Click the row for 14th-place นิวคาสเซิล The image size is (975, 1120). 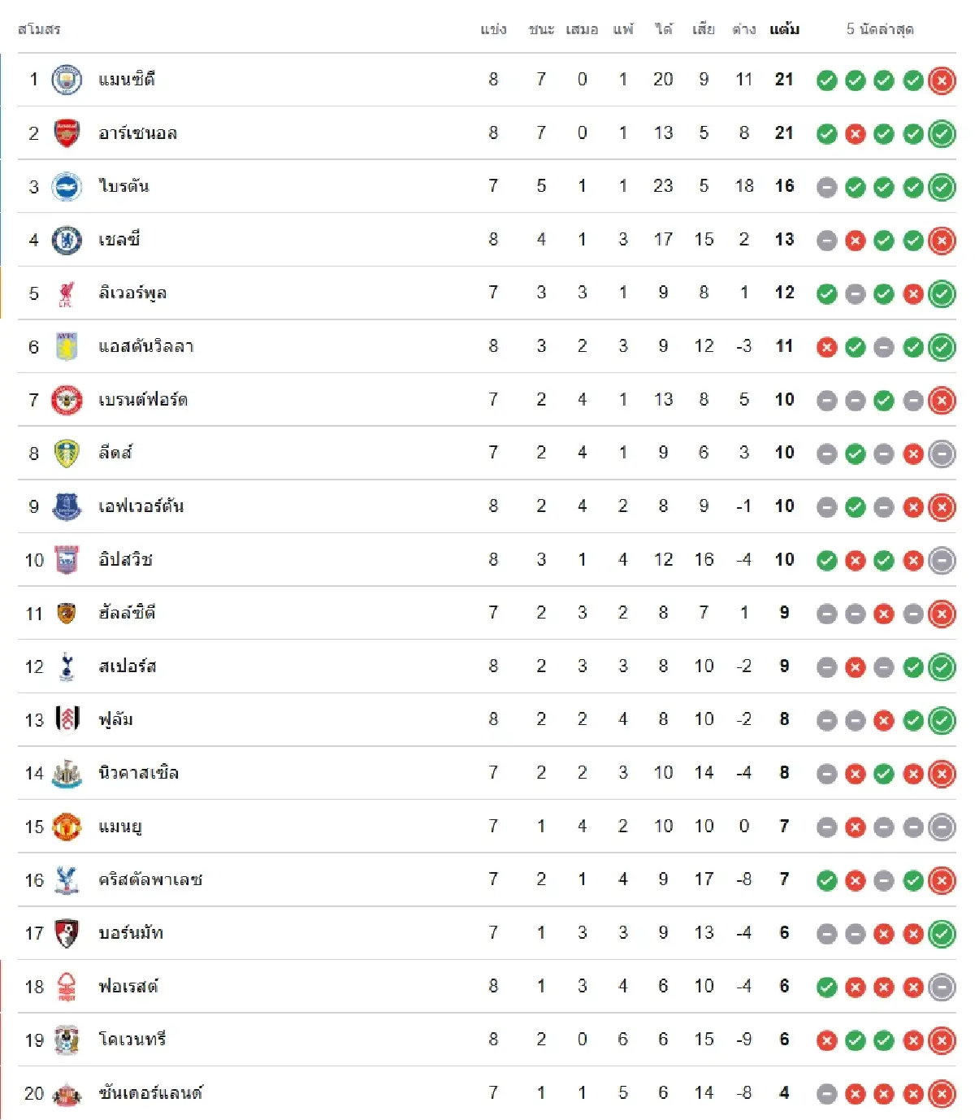point(487,773)
